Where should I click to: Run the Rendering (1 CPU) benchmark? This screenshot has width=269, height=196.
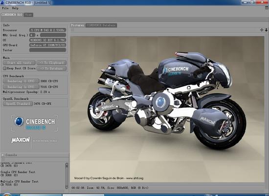point(21,81)
